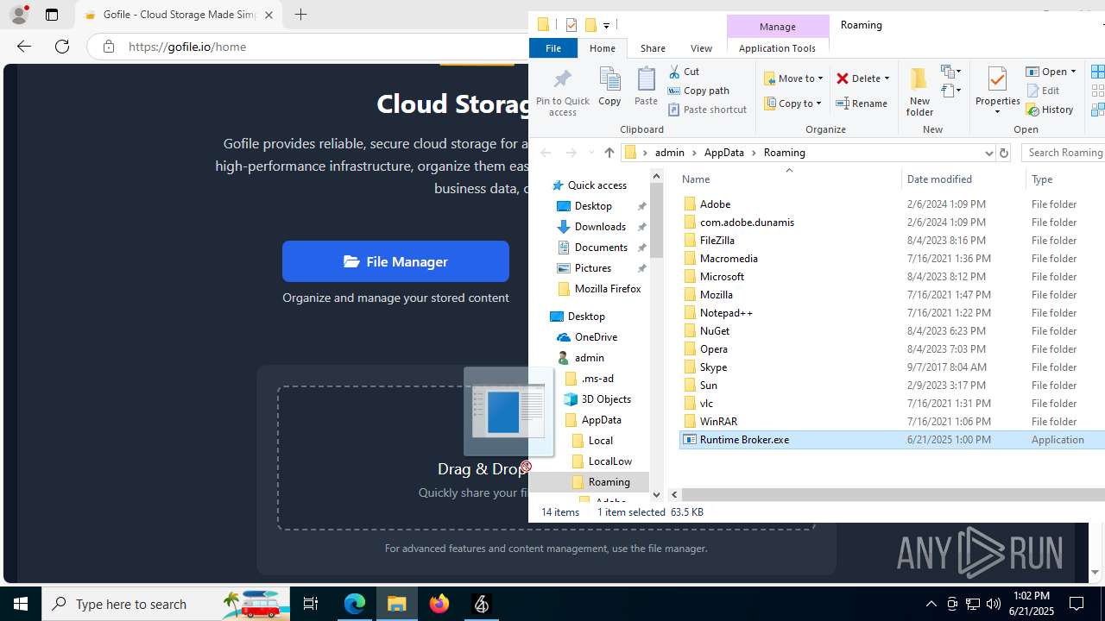The image size is (1105, 621).
Task: Select LocalLow folder in tree
Action: [x=609, y=461]
